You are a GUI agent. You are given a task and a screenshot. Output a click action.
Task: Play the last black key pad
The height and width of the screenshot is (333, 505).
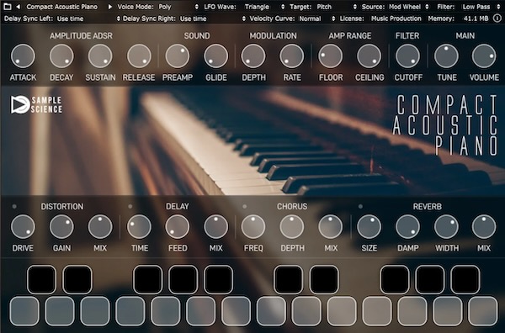tap(465, 279)
